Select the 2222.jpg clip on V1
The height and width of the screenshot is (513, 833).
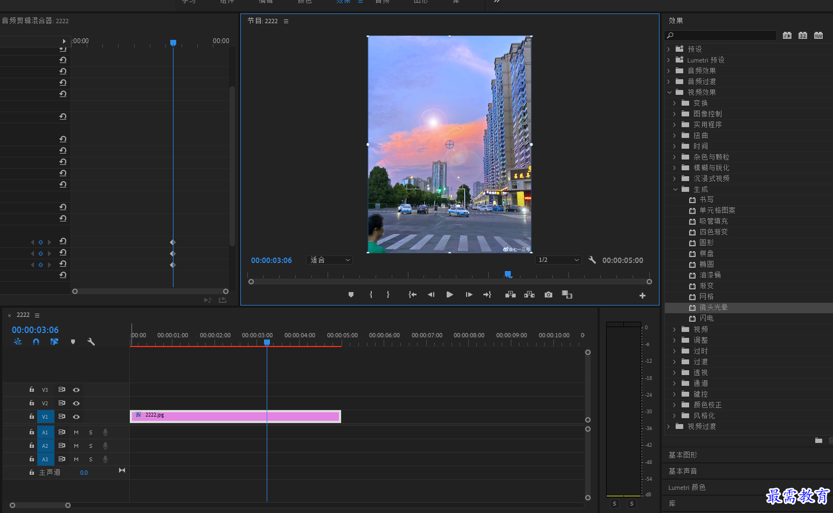[235, 416]
